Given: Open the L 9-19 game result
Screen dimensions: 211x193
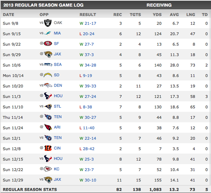Looking at the screenshot, I should coord(86,76).
